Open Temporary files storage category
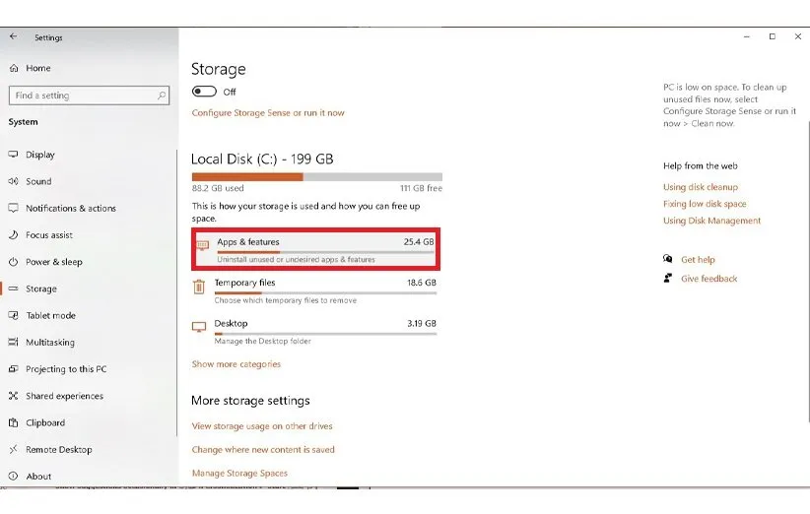Viewport: 810px width, 514px height. (315, 290)
